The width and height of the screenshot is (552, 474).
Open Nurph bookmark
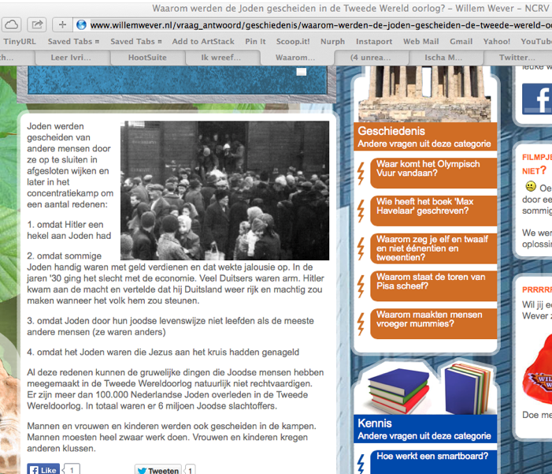pyautogui.click(x=332, y=42)
